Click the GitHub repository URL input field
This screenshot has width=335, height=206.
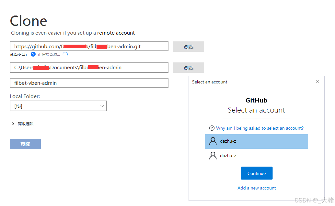click(89, 47)
